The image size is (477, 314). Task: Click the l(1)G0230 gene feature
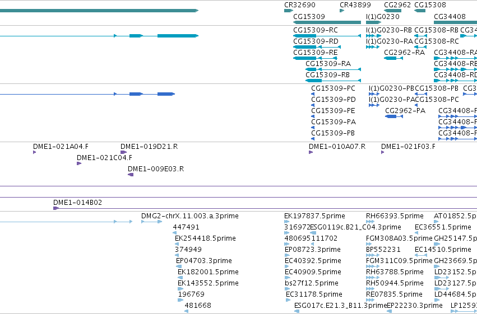[x=373, y=22]
